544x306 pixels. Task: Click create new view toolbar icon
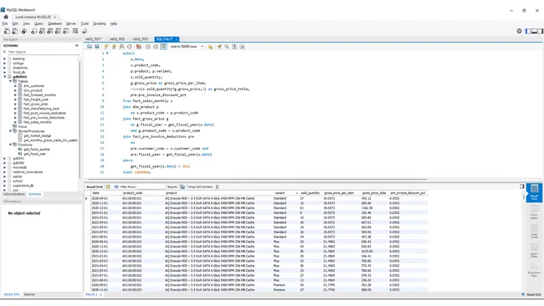(49, 31)
